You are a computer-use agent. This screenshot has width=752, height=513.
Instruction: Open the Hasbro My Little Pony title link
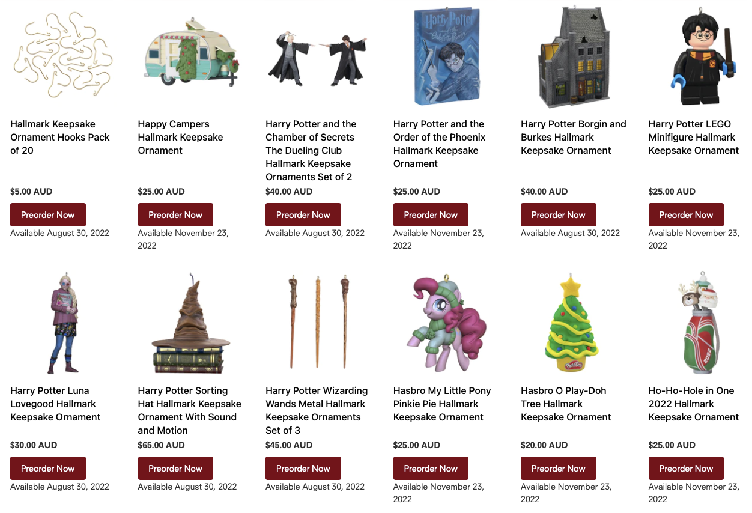click(x=442, y=404)
